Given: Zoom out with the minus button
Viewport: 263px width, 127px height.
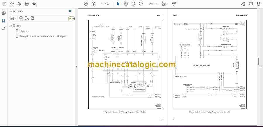Looking at the screenshot, I should (x=133, y=4).
